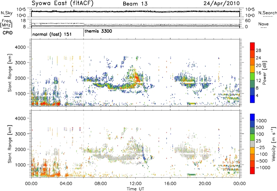Image resolution: width=277 pixels, height=191 pixels.
Task: Select the 'N.Sky' legend label
Action: pyautogui.click(x=7, y=13)
